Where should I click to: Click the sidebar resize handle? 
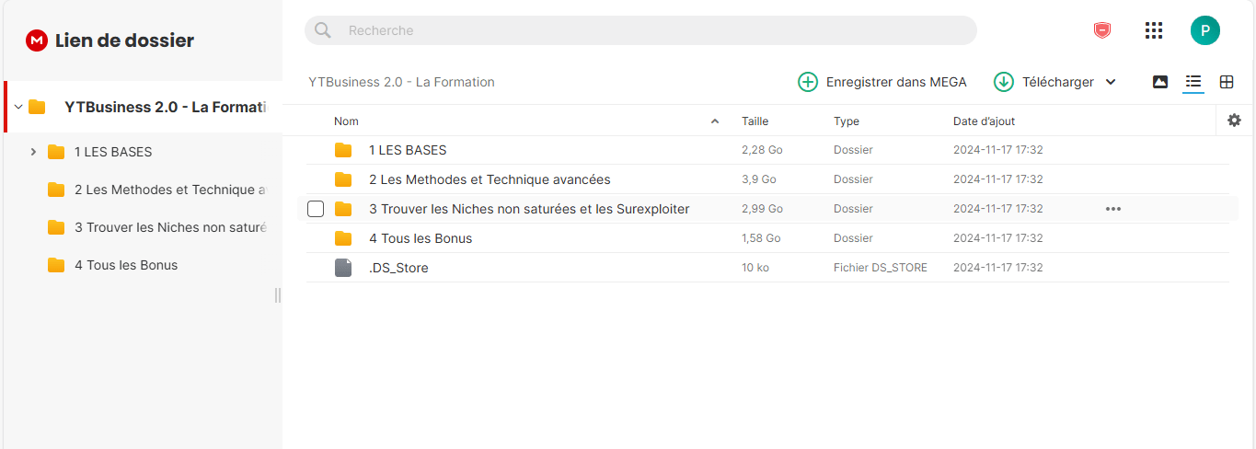278,295
